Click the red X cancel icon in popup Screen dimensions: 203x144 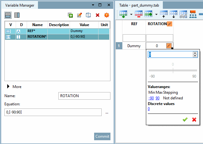[x=194, y=119]
